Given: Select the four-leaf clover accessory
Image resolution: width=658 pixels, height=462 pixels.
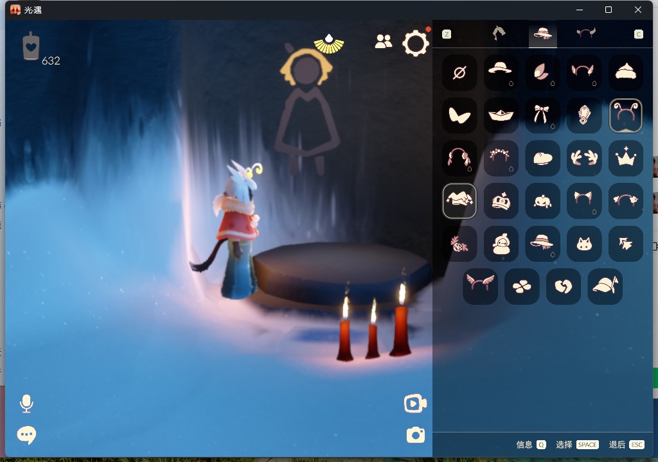Looking at the screenshot, I should tap(521, 286).
